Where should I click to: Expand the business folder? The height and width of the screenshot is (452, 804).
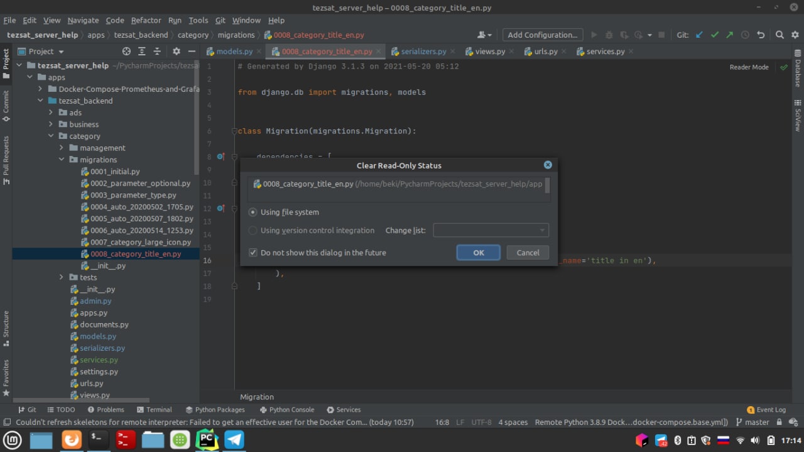coord(51,124)
